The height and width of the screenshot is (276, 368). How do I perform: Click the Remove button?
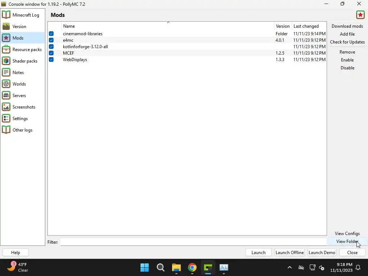click(x=347, y=52)
